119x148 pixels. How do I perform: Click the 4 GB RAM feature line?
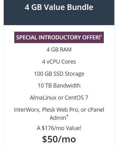59,50
